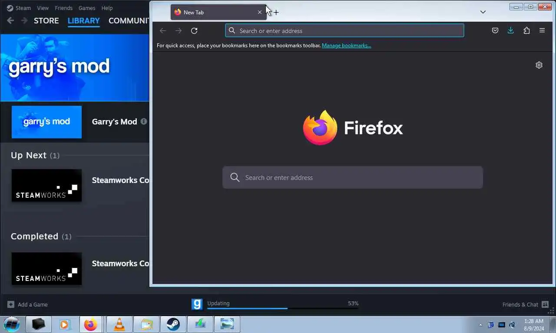Open the Friends menu in Steam

tap(63, 8)
